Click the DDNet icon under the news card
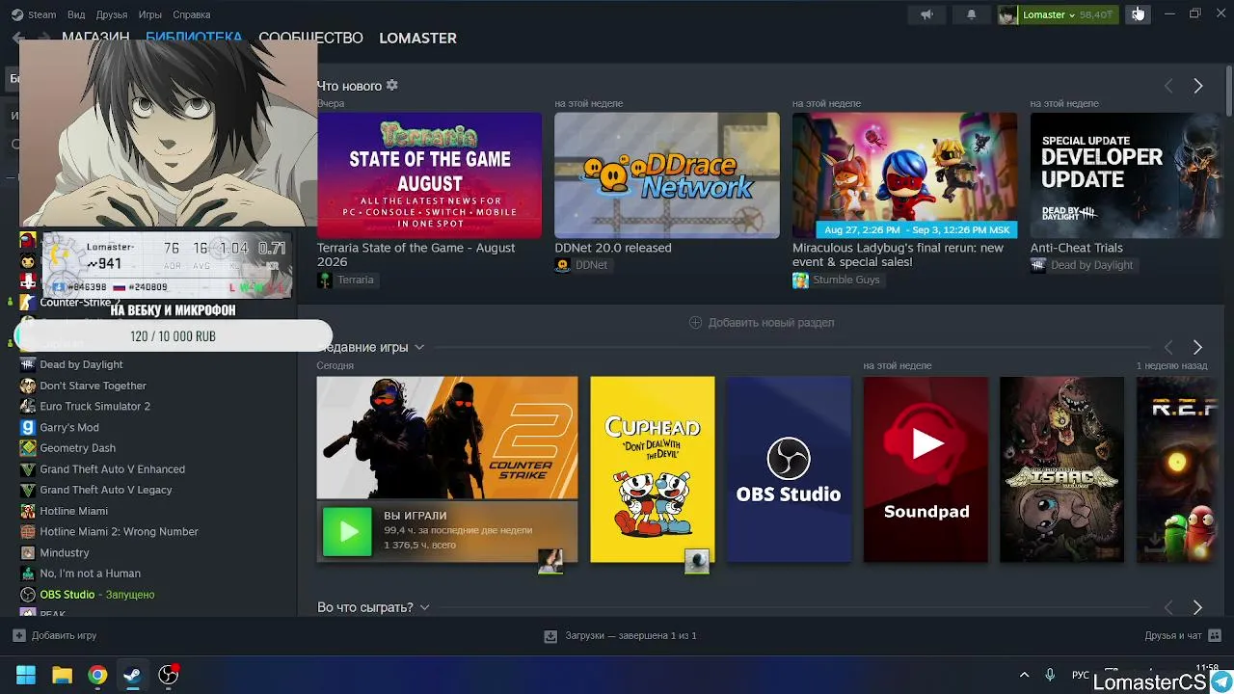The height and width of the screenshot is (694, 1234). 562,265
